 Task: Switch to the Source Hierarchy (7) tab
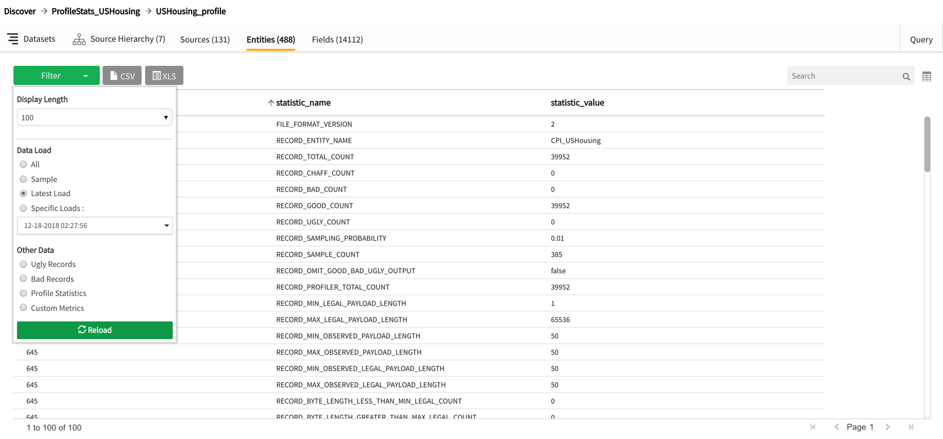(x=127, y=39)
